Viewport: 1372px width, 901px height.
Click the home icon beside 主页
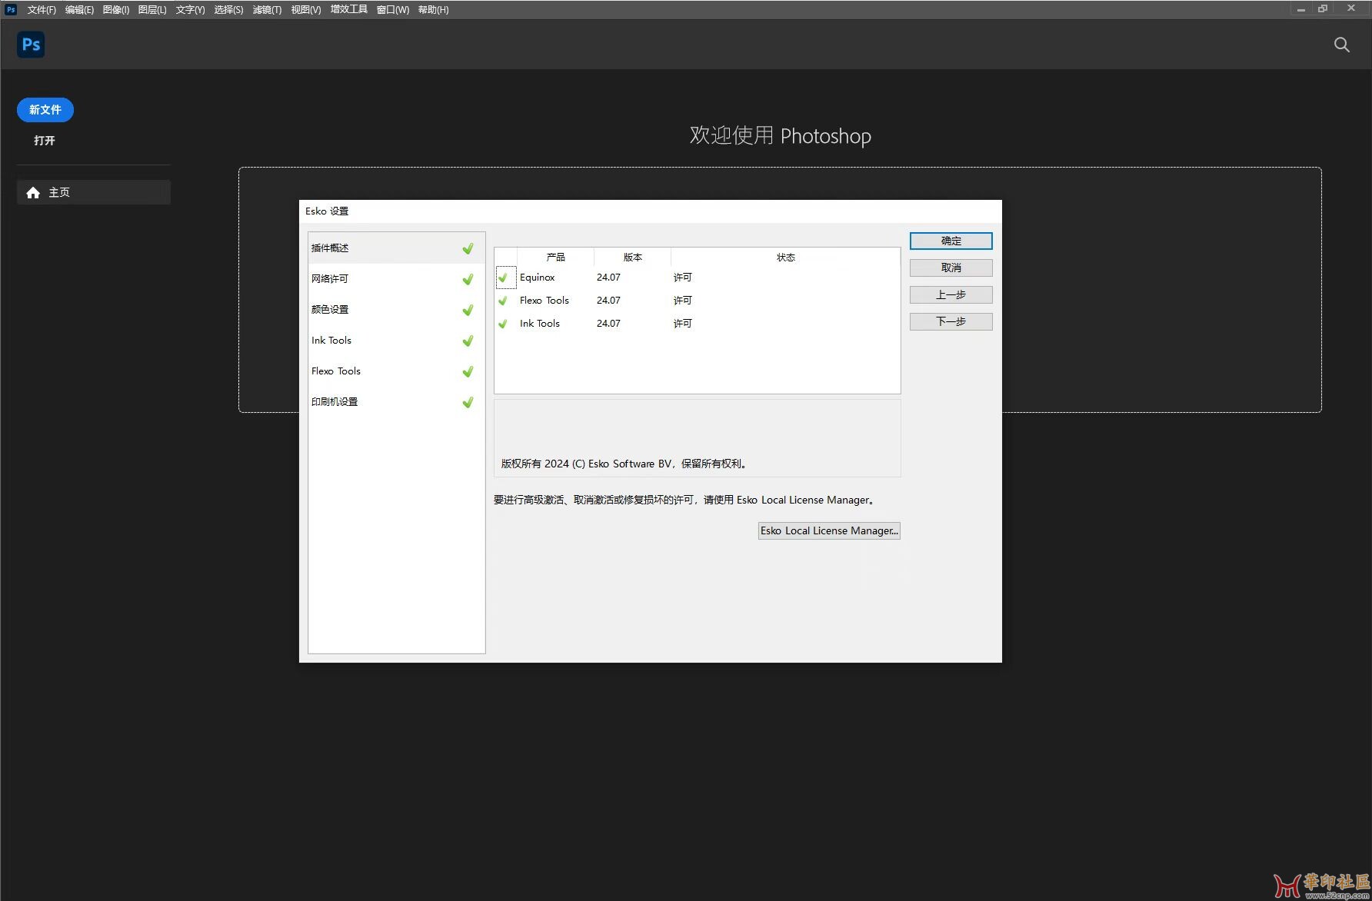[x=33, y=192]
